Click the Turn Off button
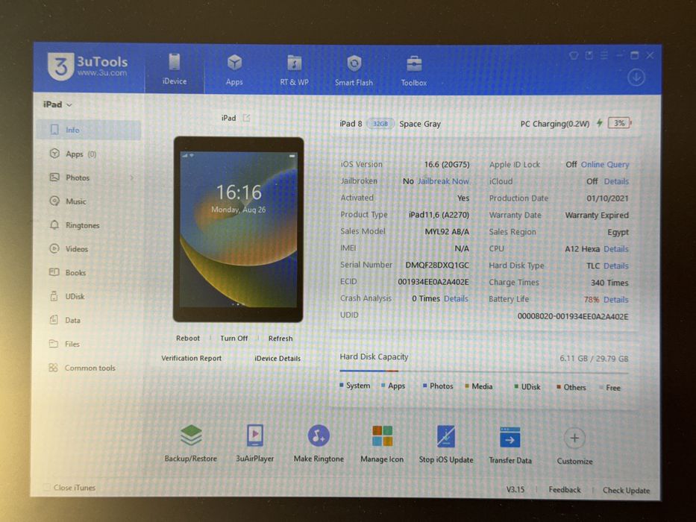Viewport: 696px width, 522px height. tap(234, 339)
